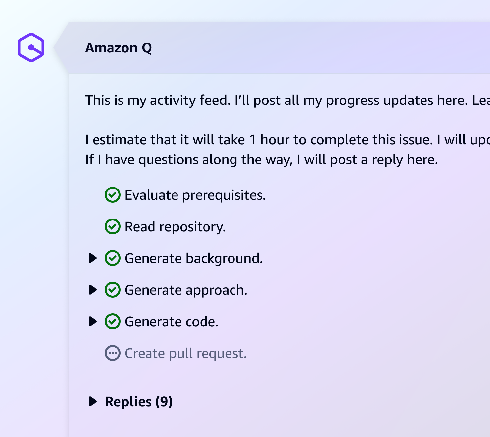
Task: Select the Evaluate prerequisites step text
Action: click(195, 195)
